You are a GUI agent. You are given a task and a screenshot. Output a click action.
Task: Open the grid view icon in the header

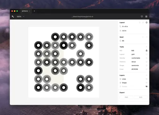pyautogui.click(x=146, y=17)
